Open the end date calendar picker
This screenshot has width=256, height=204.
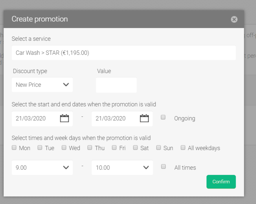tap(144, 118)
